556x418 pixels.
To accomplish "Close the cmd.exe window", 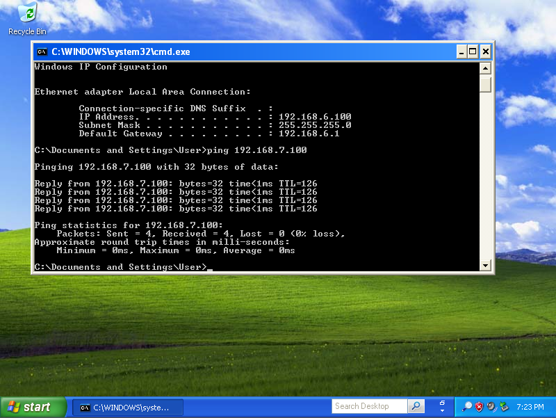I will tap(485, 51).
